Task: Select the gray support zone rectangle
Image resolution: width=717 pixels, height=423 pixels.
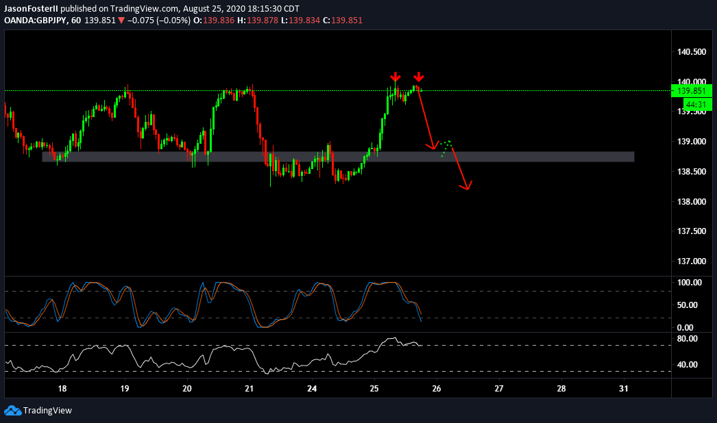Action: coord(338,157)
